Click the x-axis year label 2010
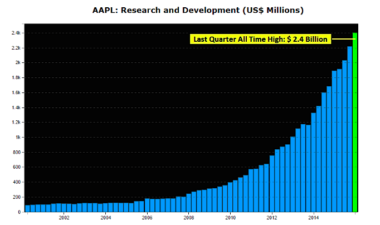Image resolution: width=380 pixels, height=225 pixels. click(231, 218)
